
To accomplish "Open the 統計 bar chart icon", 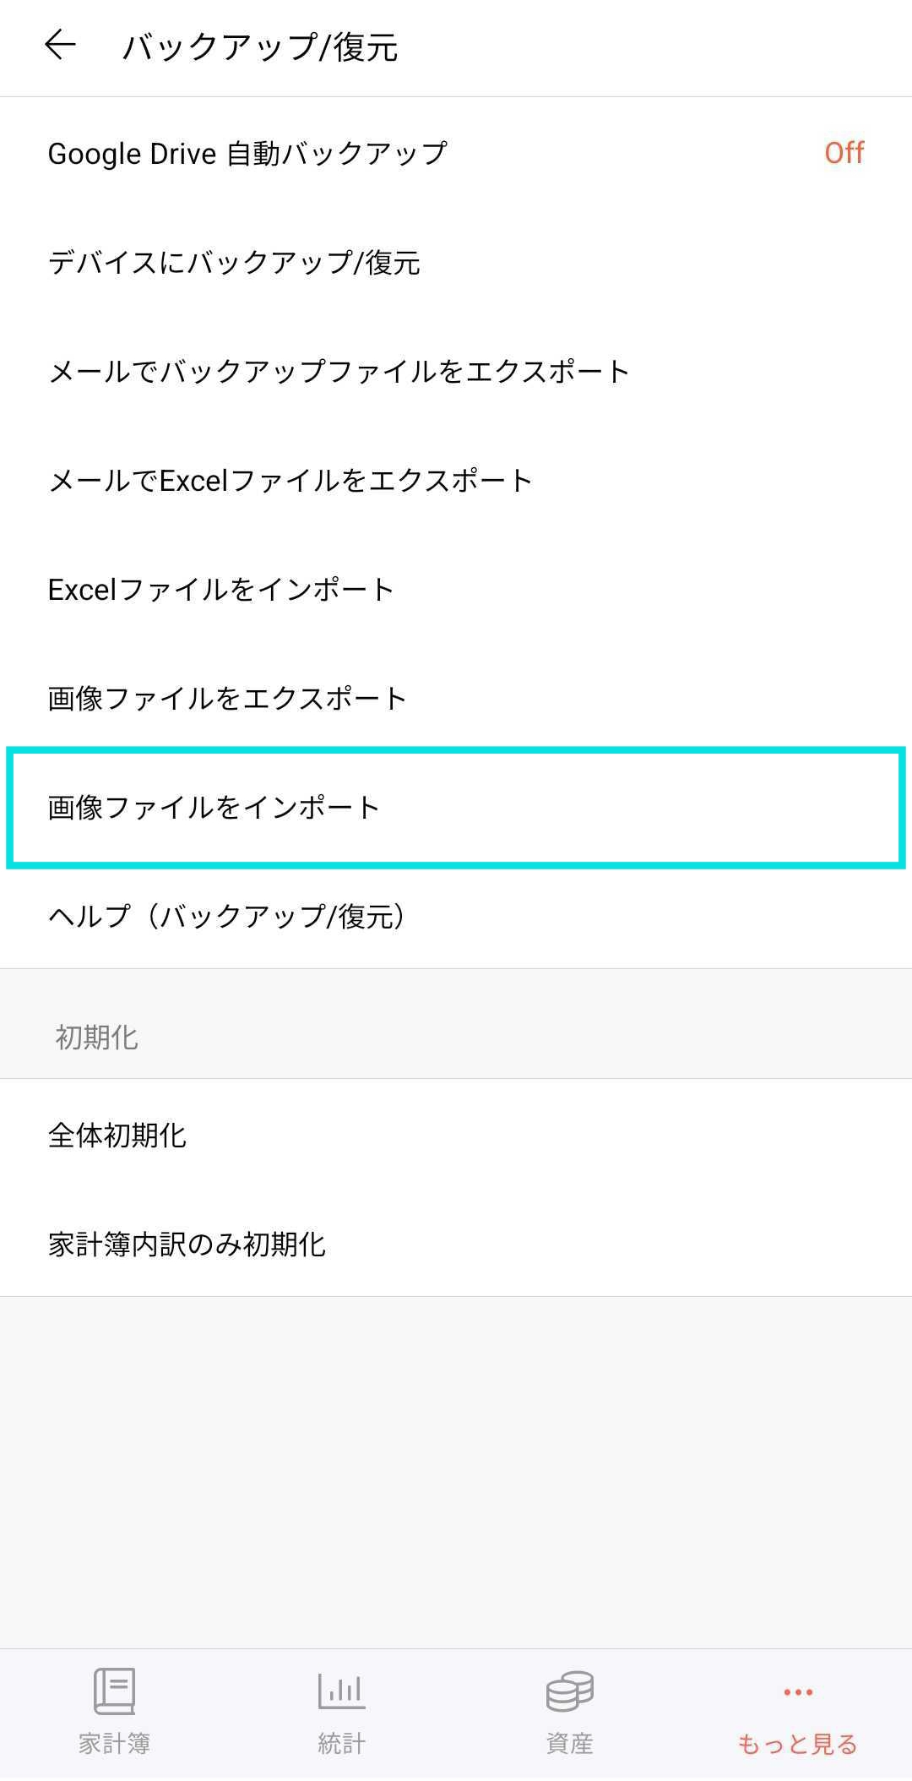I will pyautogui.click(x=341, y=1691).
